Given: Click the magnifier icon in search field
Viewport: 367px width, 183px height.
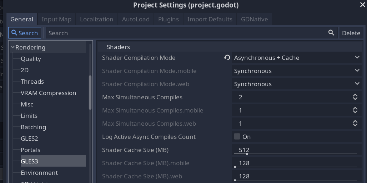Looking at the screenshot, I should 331,33.
